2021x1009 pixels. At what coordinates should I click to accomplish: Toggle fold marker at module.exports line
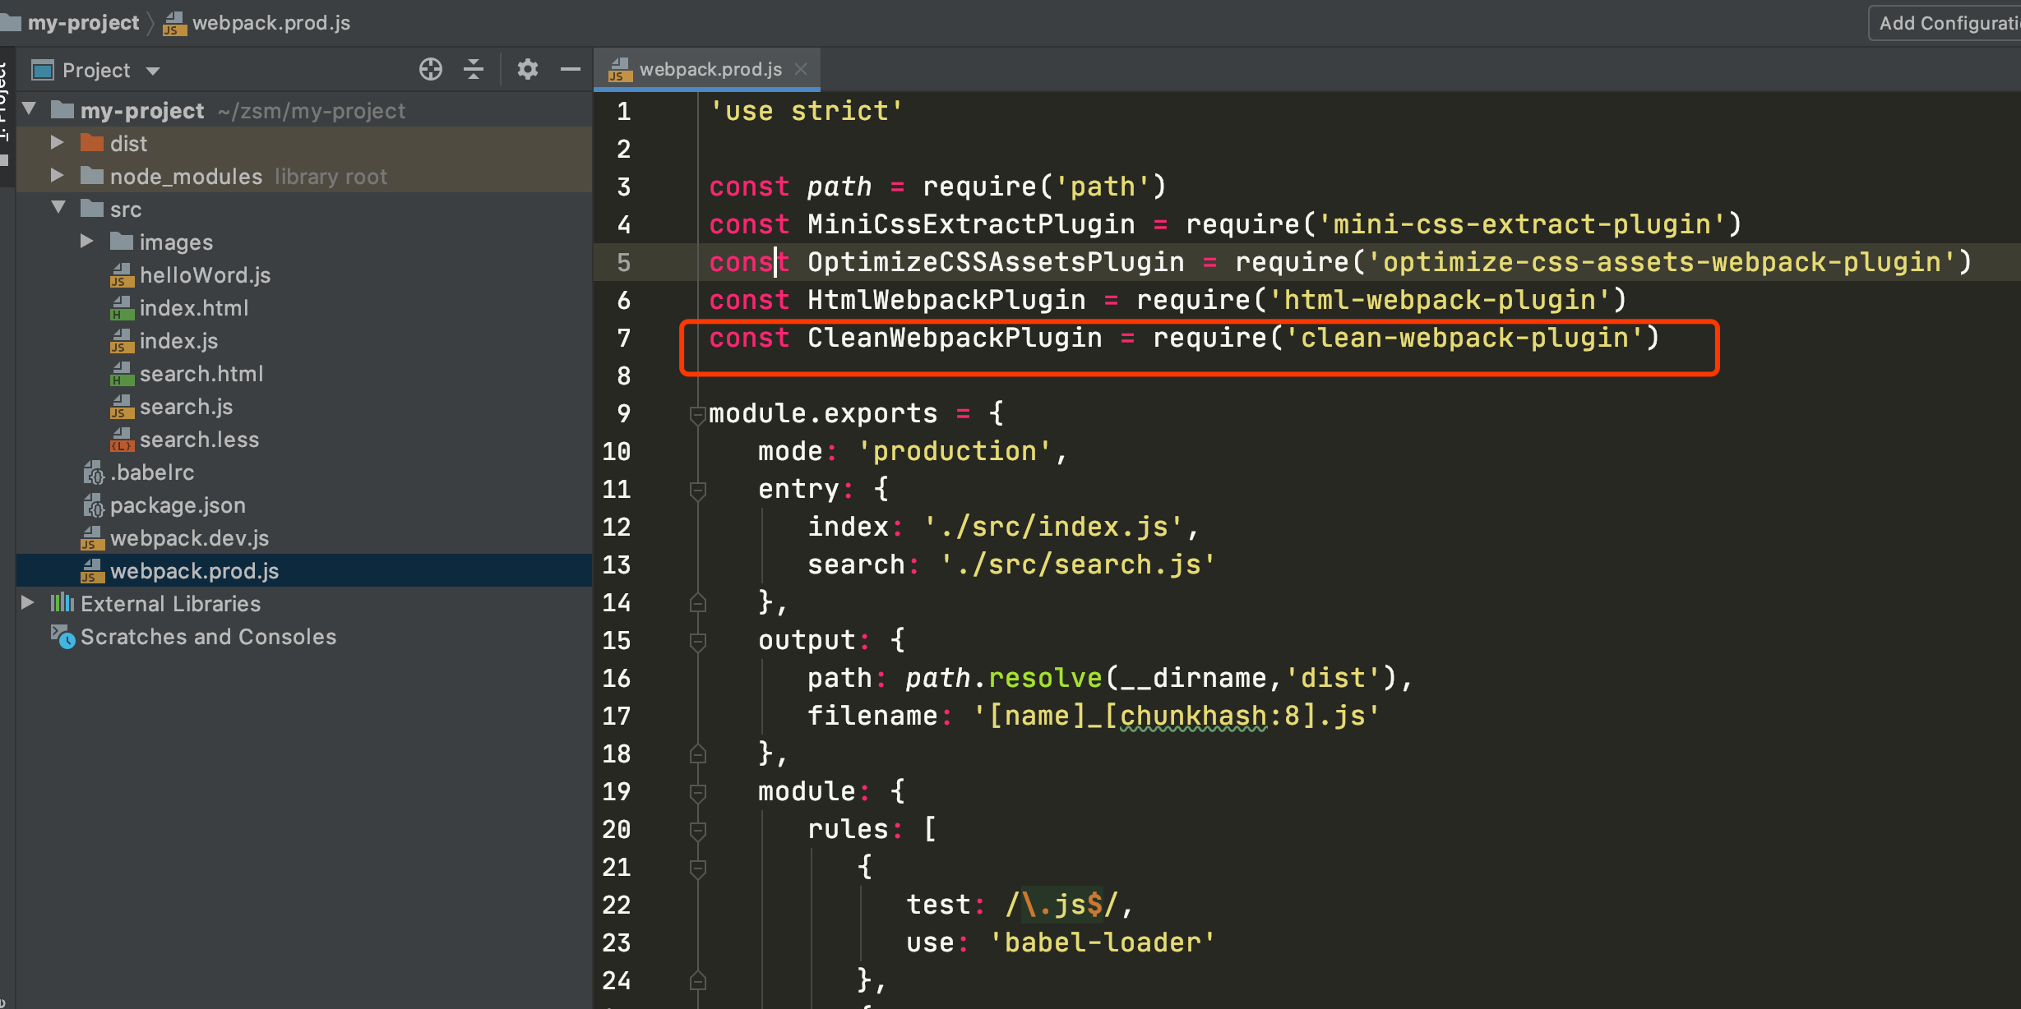(x=697, y=414)
